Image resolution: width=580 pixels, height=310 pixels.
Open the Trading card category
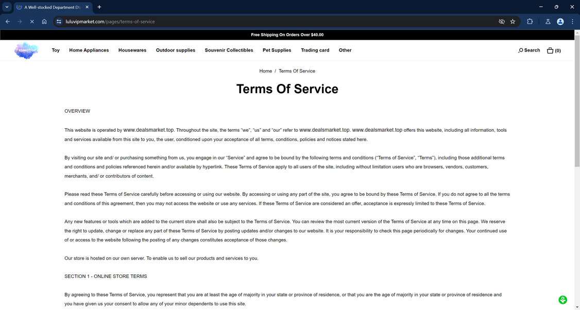[315, 50]
